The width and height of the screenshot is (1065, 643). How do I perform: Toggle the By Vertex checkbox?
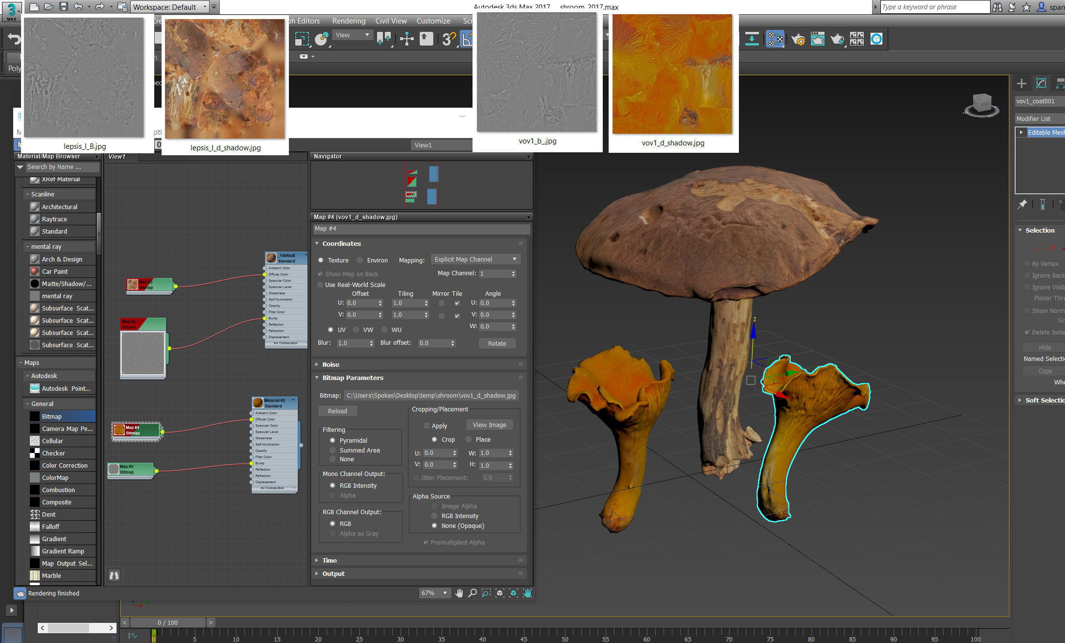(x=1027, y=263)
